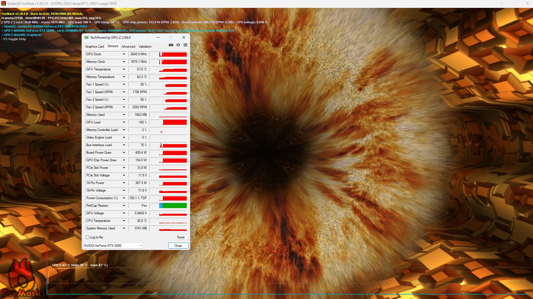Click the Close button in GPU-Z
The width and height of the screenshot is (533, 299).
tap(178, 246)
